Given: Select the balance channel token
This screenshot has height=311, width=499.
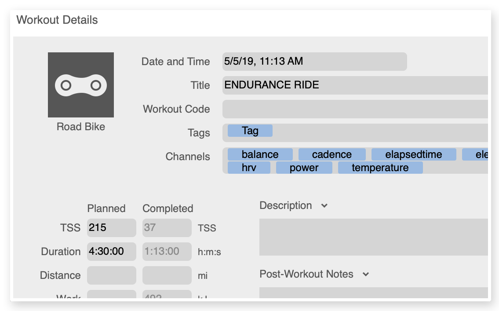Looking at the screenshot, I should 260,154.
